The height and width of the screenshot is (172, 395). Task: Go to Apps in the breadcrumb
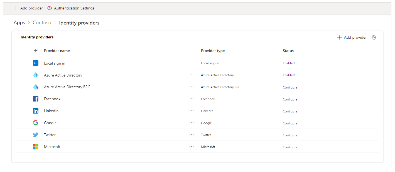coord(19,23)
